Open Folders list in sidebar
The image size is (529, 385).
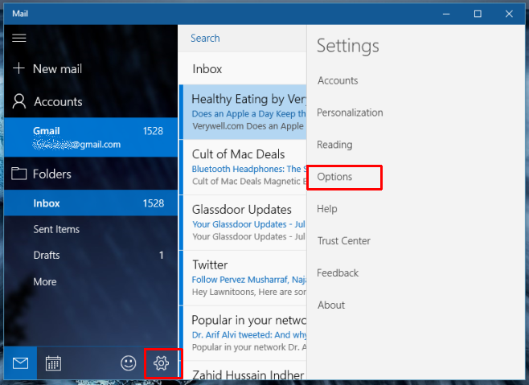click(x=91, y=174)
